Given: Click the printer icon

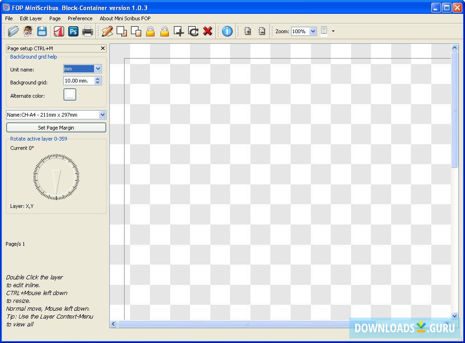Looking at the screenshot, I should click(88, 31).
